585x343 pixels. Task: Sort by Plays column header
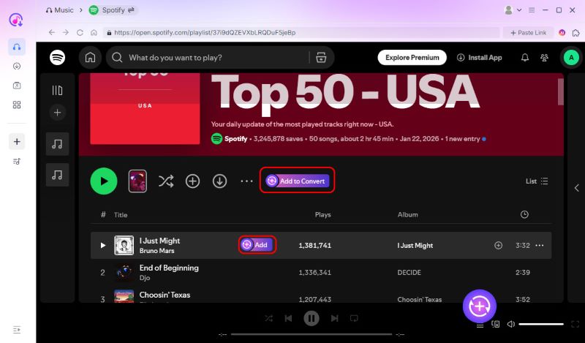tap(322, 214)
